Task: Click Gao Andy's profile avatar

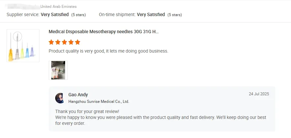Action: coord(60,98)
